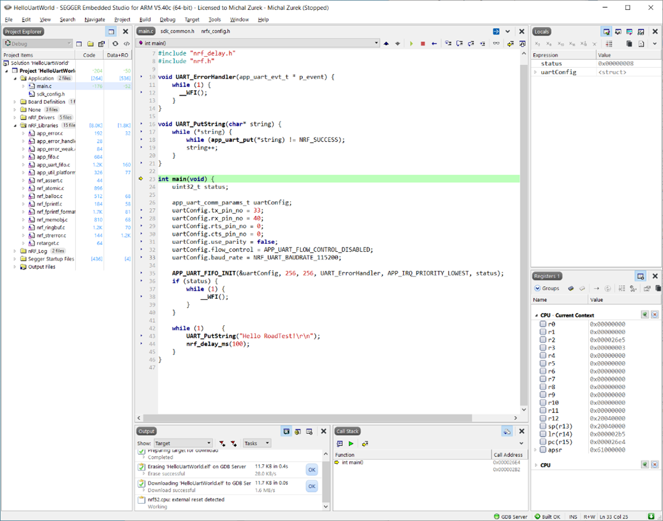Image resolution: width=663 pixels, height=521 pixels.
Task: Open the Build menu
Action: [145, 20]
